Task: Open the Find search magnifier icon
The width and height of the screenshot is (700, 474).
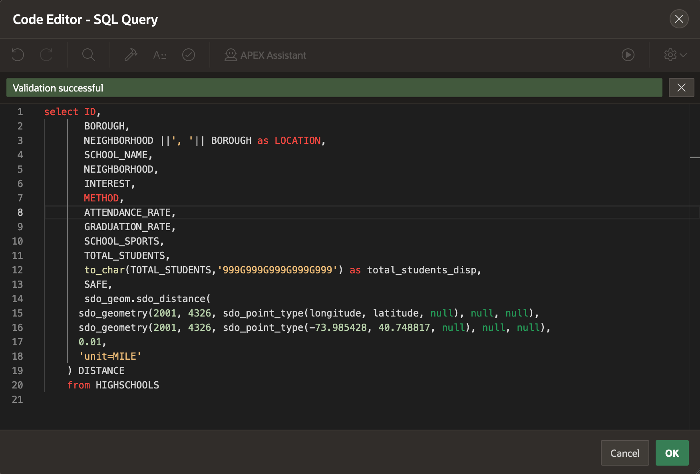Action: (88, 55)
